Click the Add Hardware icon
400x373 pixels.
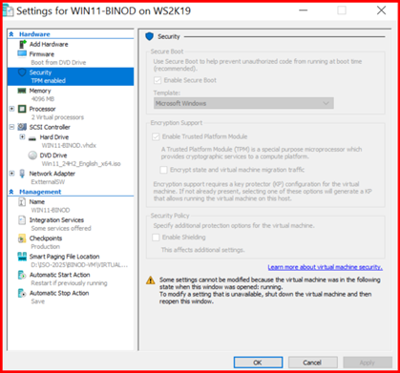[x=22, y=44]
